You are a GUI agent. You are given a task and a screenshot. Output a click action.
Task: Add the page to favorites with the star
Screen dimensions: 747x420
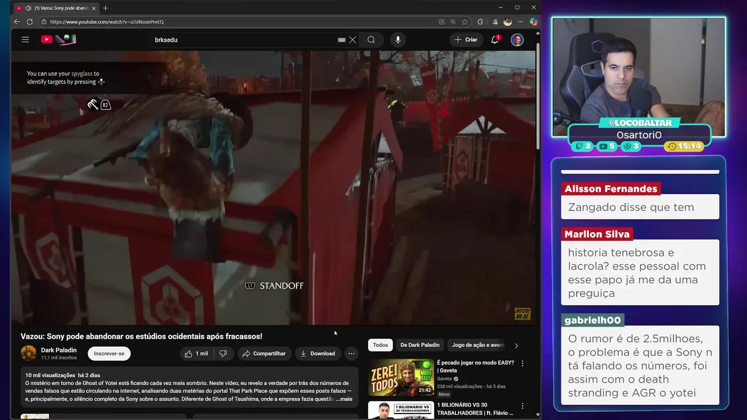click(x=465, y=22)
